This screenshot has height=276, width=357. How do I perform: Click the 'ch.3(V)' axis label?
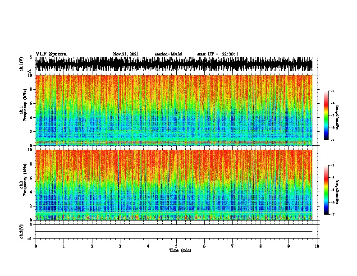(x=22, y=231)
